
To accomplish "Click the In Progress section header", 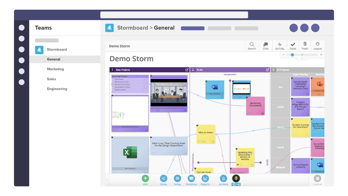I will (298, 70).
